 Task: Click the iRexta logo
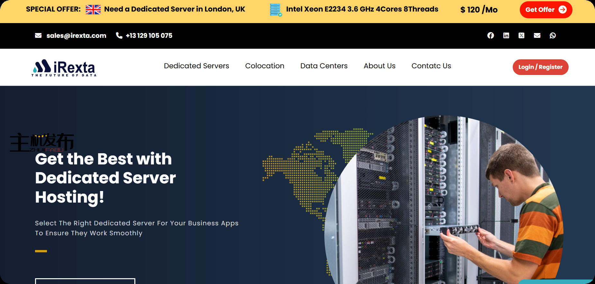click(x=64, y=68)
